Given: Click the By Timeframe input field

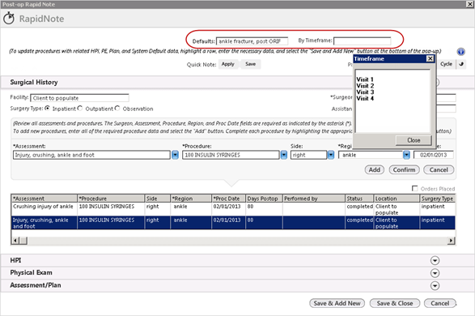Looking at the screenshot, I should point(362,41).
